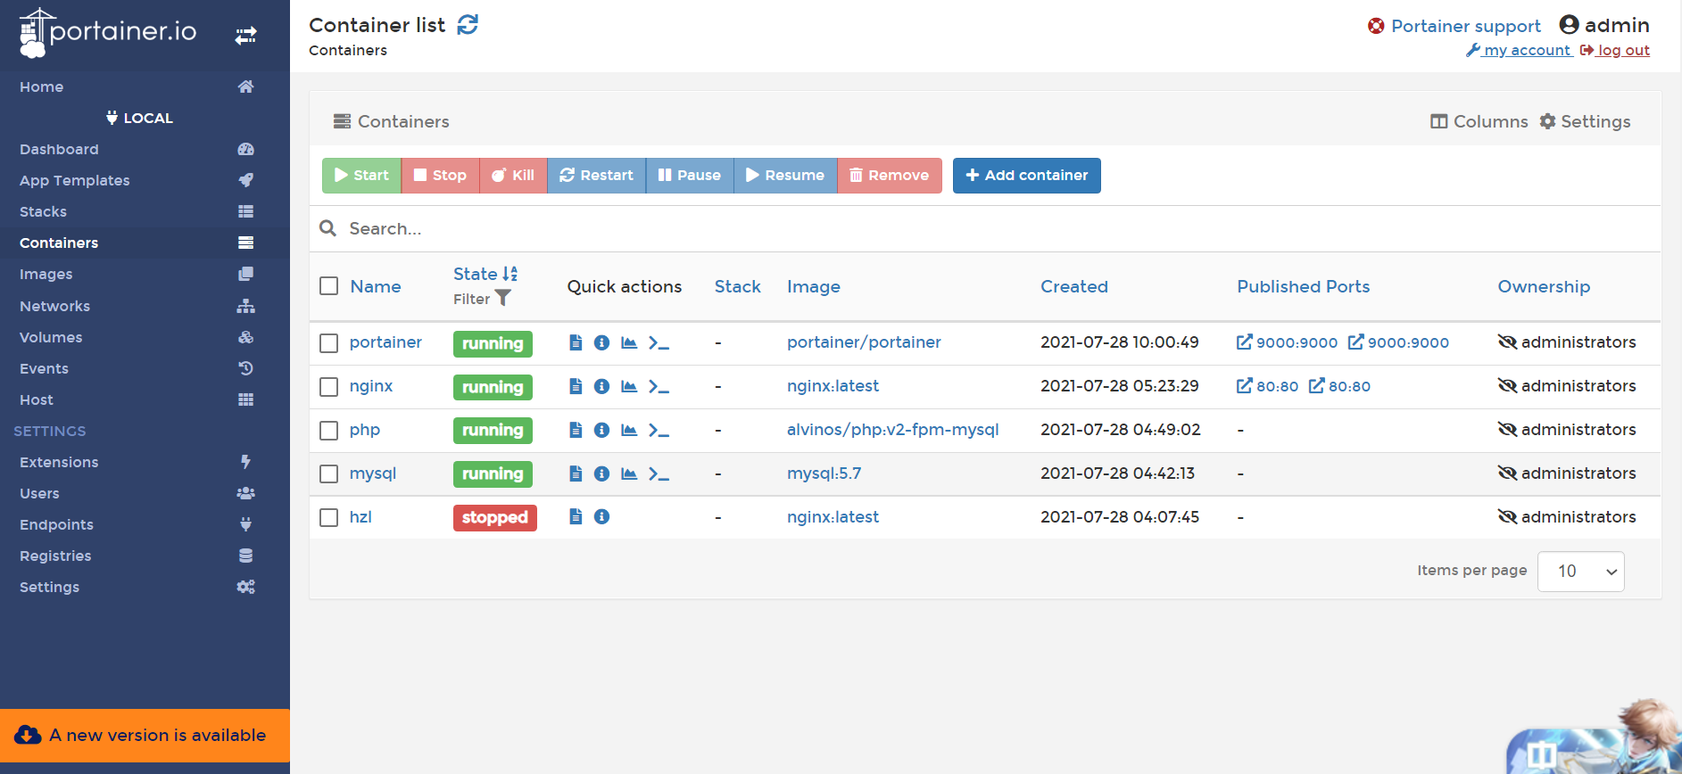Viewport: 1682px width, 774px height.
Task: Open first 9000:9000 published port link
Action: 1287,342
